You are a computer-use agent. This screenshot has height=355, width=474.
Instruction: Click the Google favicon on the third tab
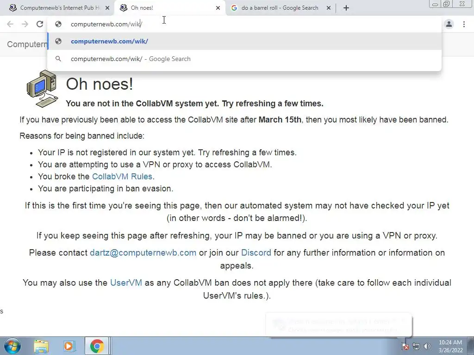click(x=234, y=8)
